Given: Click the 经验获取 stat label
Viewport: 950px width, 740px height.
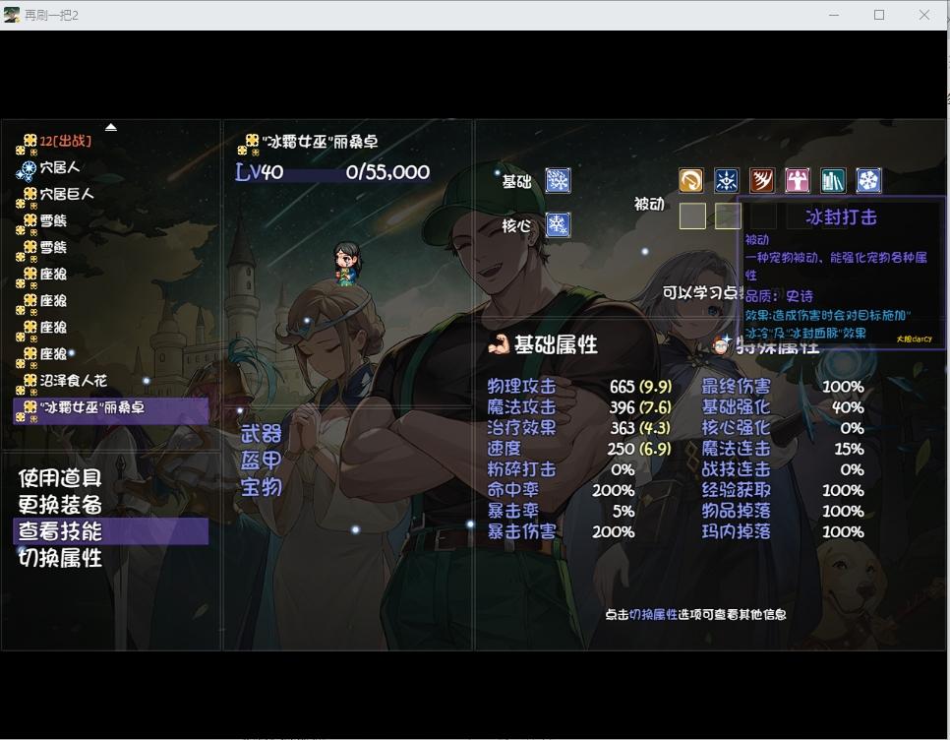Looking at the screenshot, I should [737, 490].
